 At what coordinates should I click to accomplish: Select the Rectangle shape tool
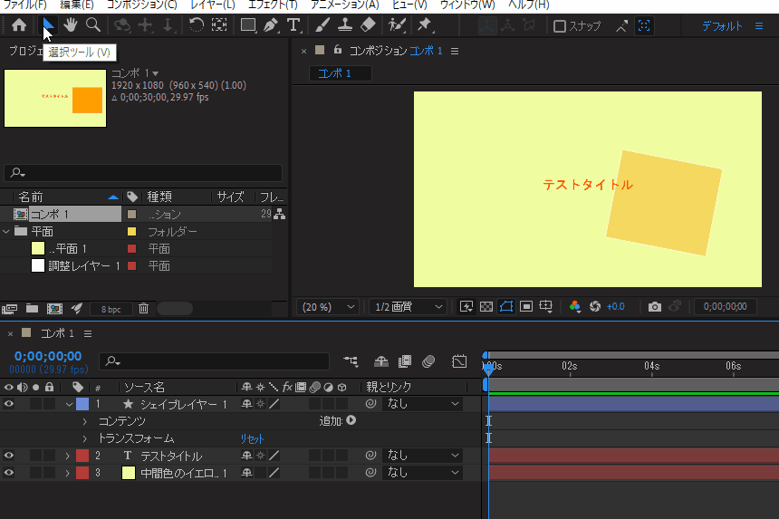(x=248, y=24)
